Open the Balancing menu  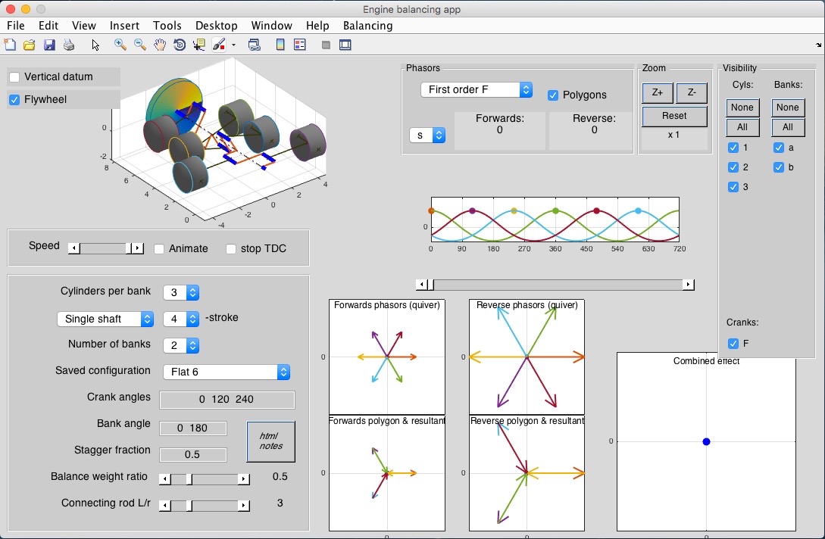coord(367,26)
